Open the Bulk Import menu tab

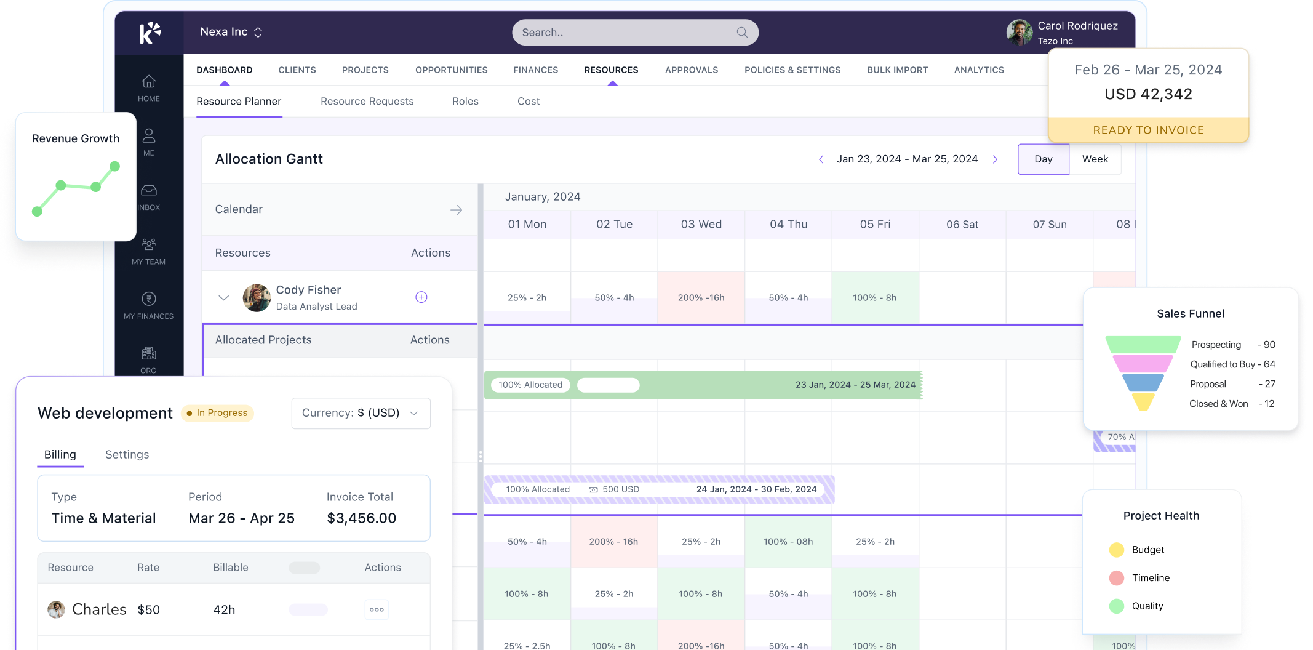tap(898, 70)
